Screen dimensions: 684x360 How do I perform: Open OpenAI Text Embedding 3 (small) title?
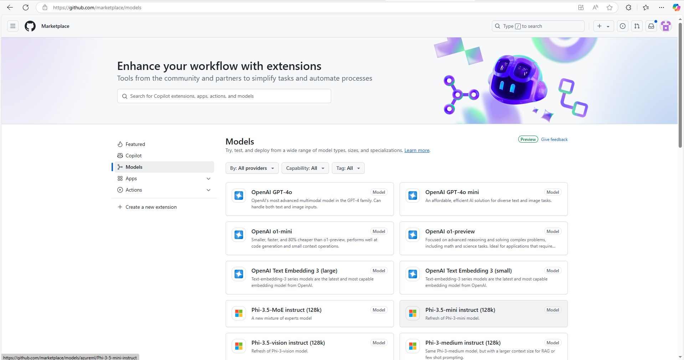coord(468,271)
